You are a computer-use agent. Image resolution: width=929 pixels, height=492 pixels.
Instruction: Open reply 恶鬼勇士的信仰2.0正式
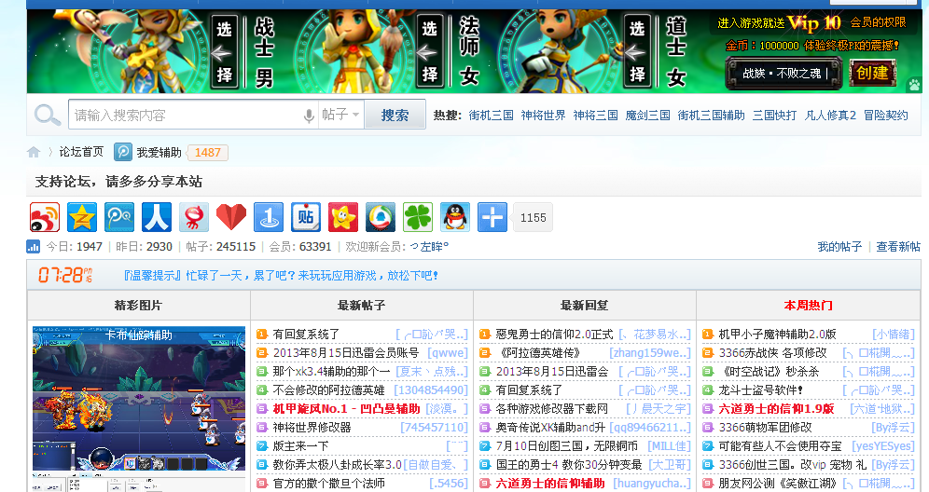click(x=554, y=335)
